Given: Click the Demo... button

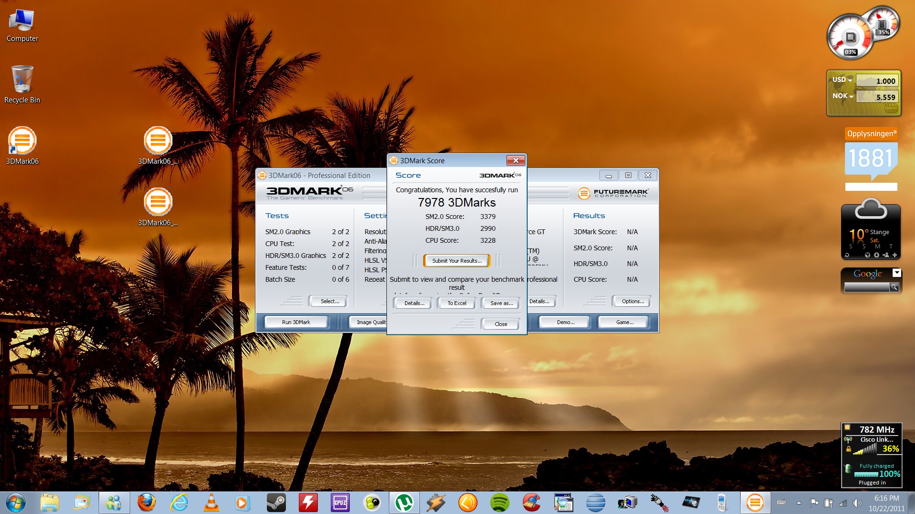Looking at the screenshot, I should [x=566, y=322].
